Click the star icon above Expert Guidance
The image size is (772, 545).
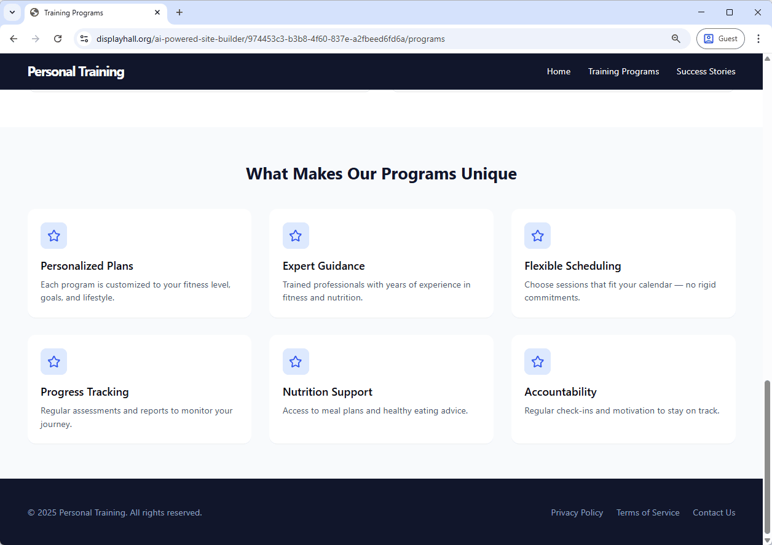tap(296, 235)
